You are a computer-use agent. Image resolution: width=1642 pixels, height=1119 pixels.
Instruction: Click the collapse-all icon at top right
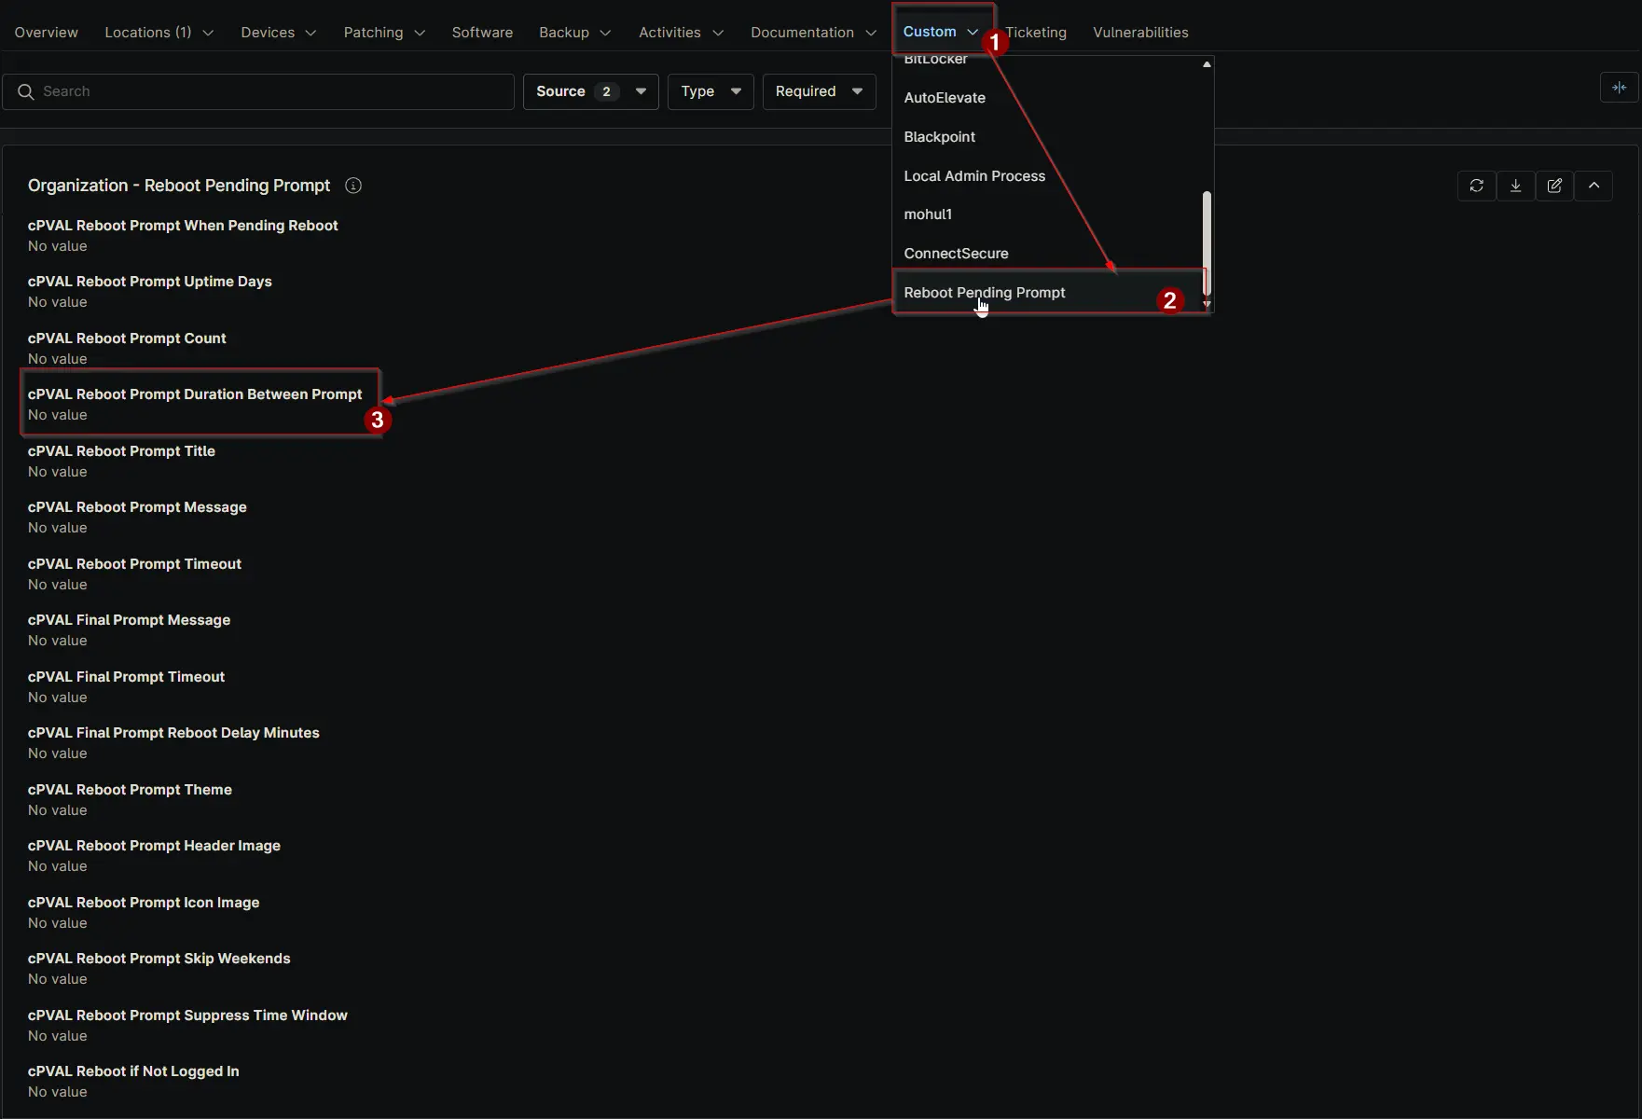pyautogui.click(x=1619, y=88)
